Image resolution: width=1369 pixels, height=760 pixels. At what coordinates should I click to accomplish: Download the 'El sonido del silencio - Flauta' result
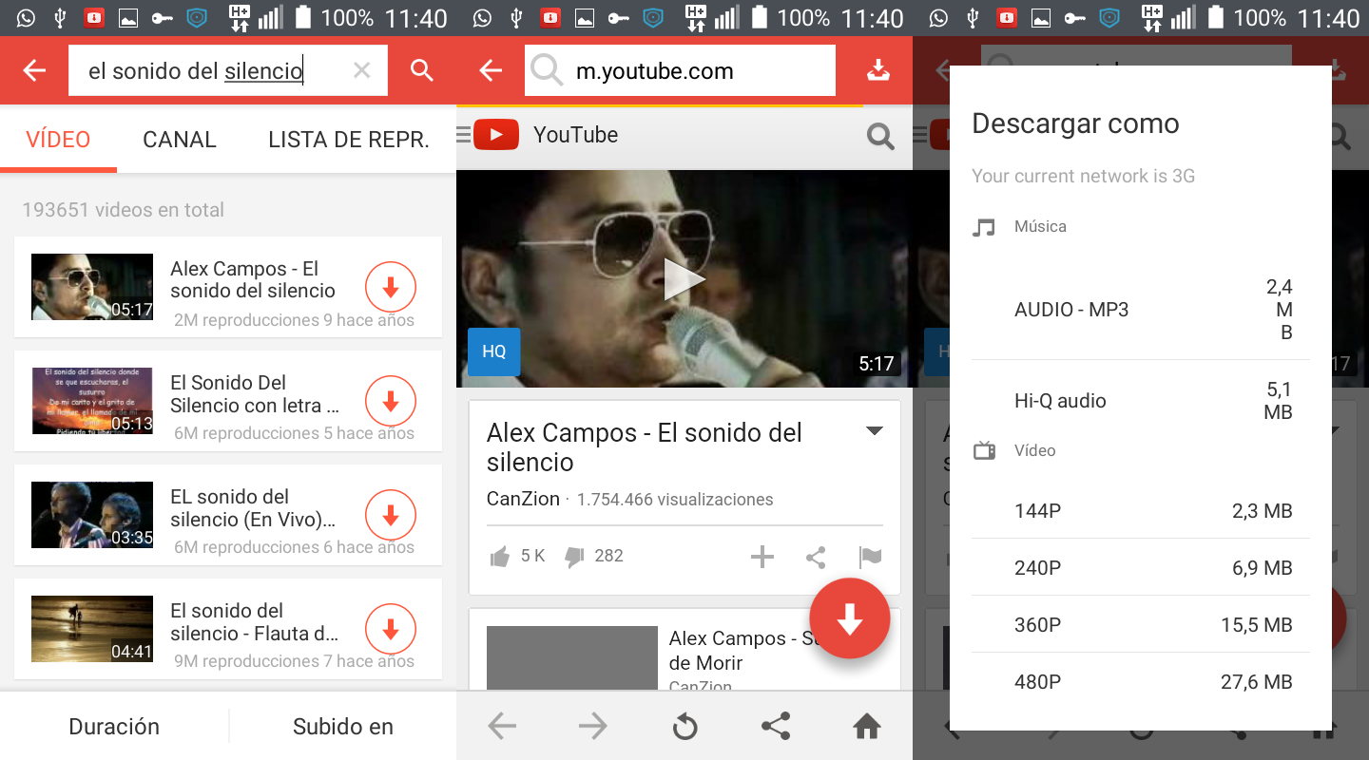point(391,629)
